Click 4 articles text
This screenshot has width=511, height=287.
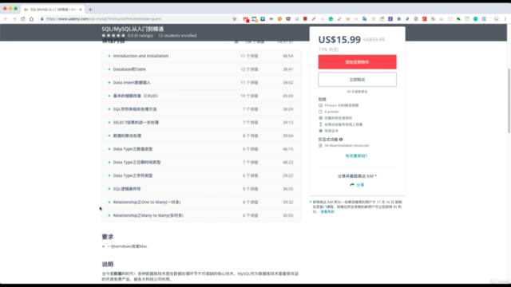[331, 112]
